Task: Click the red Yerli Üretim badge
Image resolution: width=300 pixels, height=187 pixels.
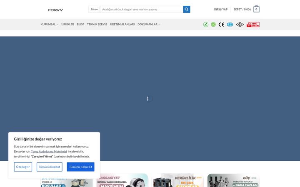Action: [253, 25]
